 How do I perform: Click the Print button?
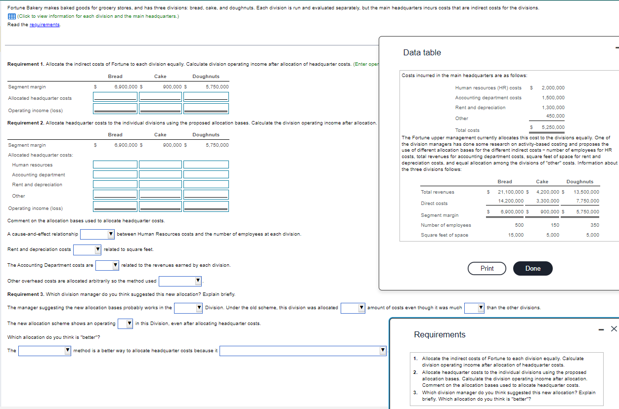(487, 268)
